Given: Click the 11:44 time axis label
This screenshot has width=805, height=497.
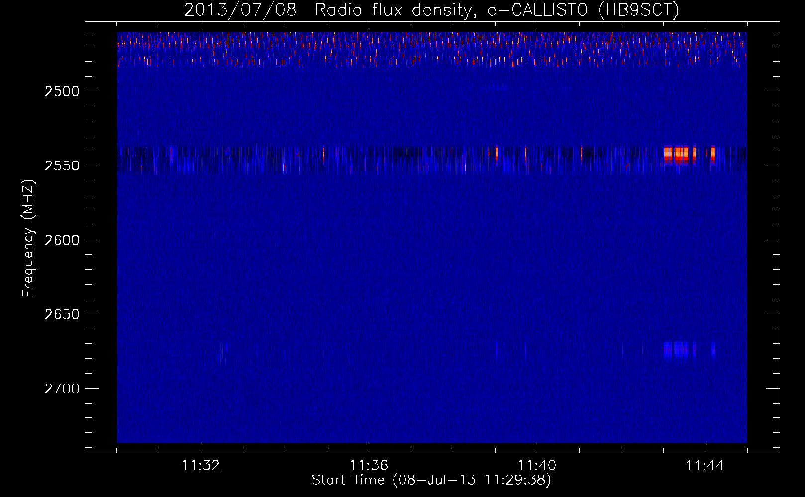Looking at the screenshot, I should [x=705, y=466].
